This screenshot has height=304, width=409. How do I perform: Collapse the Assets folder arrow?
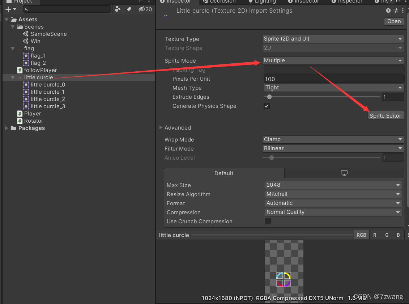pos(7,20)
